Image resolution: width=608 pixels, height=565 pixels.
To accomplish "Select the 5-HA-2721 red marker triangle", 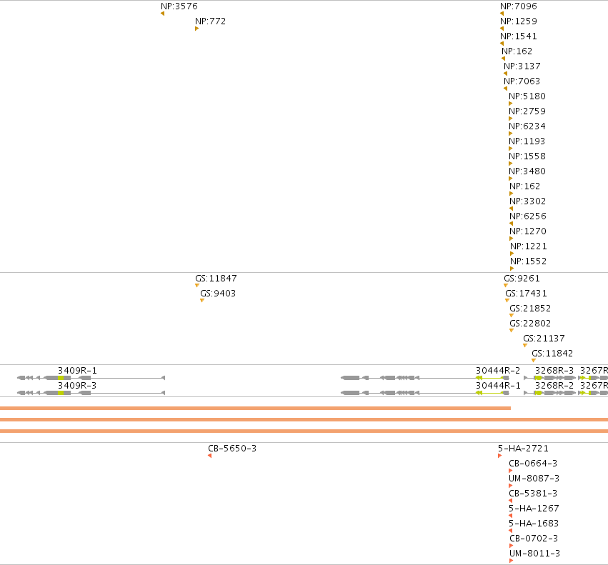I will [x=500, y=456].
